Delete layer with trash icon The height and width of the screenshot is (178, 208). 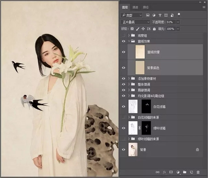(x=198, y=172)
